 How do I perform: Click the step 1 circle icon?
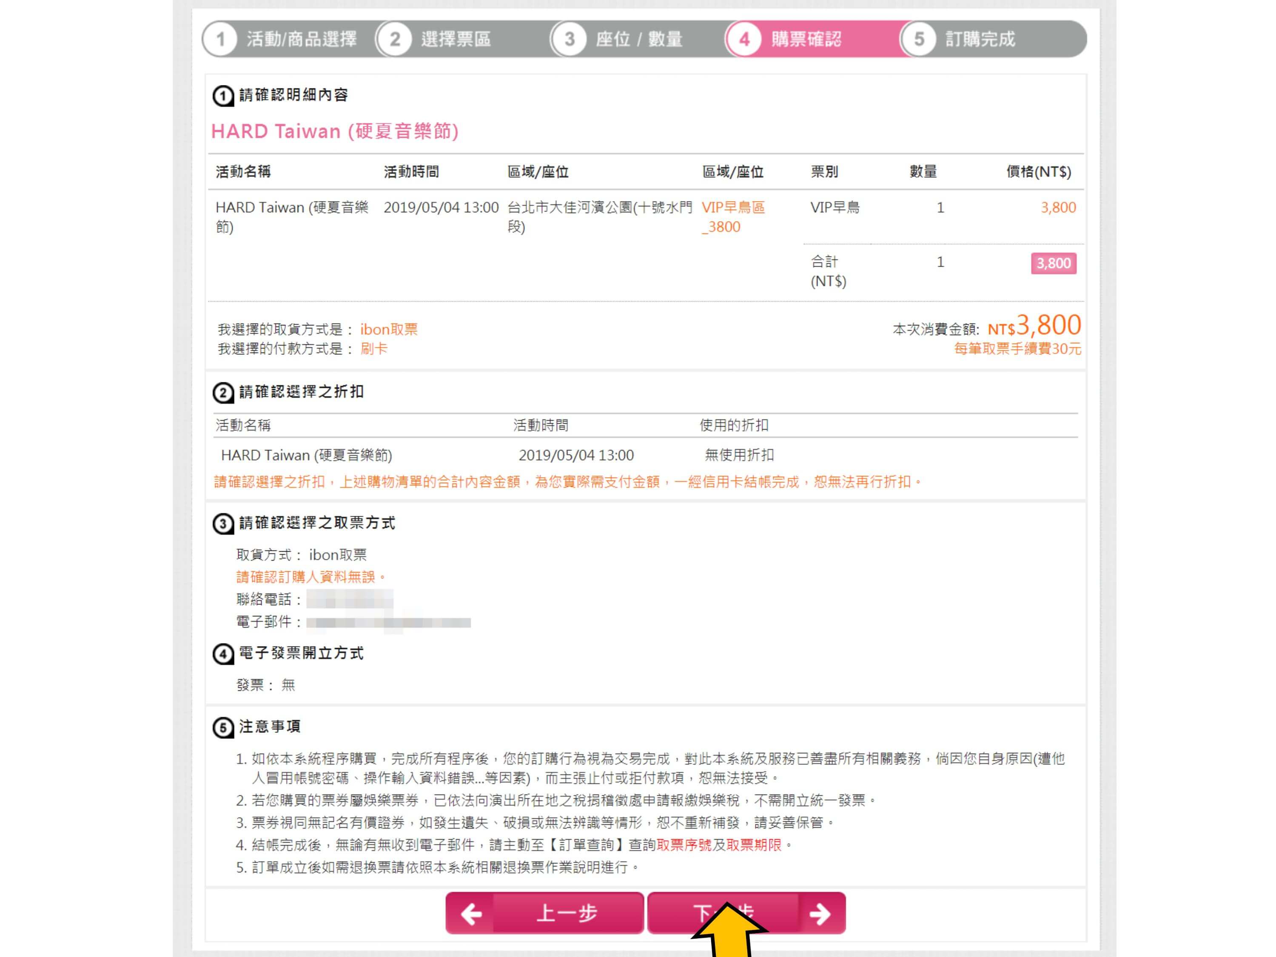[220, 39]
